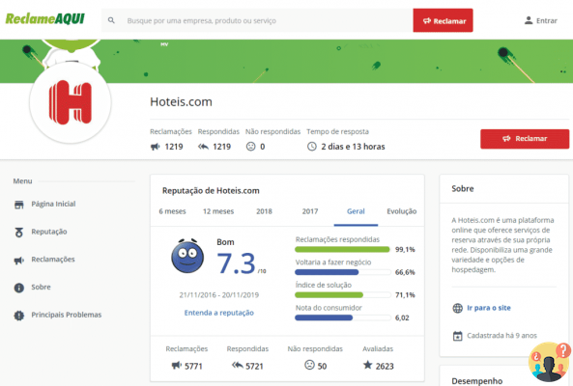Image resolution: width=573 pixels, height=386 pixels.
Task: Follow the Ir para o site link
Action: 489,308
